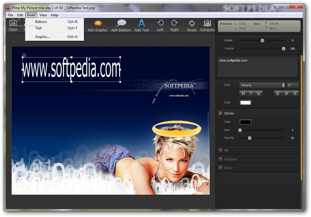311x217 pixels.
Task: Minimize the Pimp My Picture window
Action: tap(278, 7)
